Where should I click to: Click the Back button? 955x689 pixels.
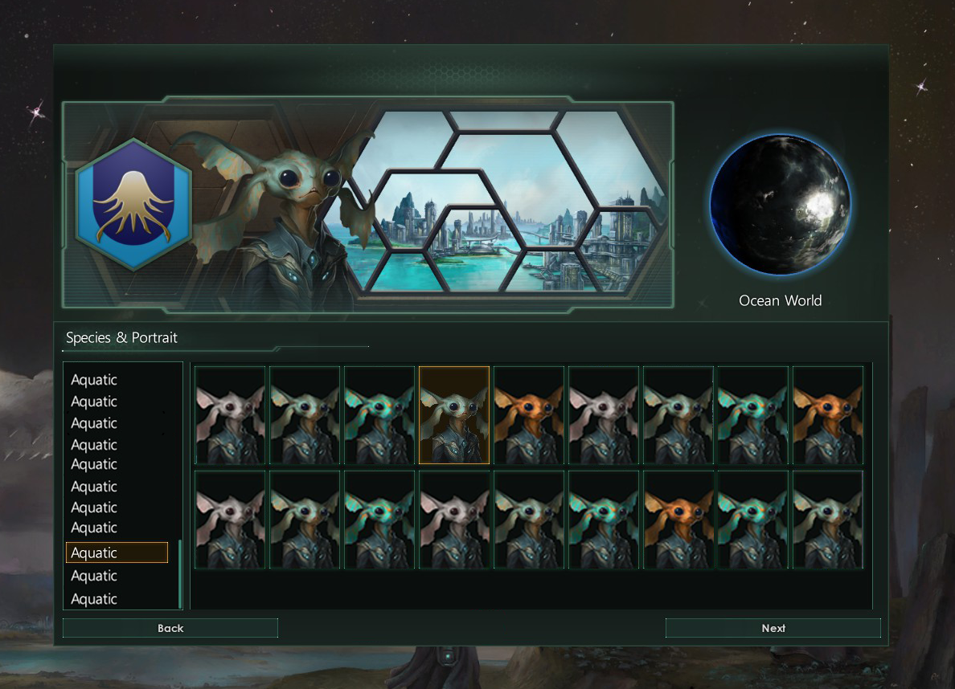(170, 628)
